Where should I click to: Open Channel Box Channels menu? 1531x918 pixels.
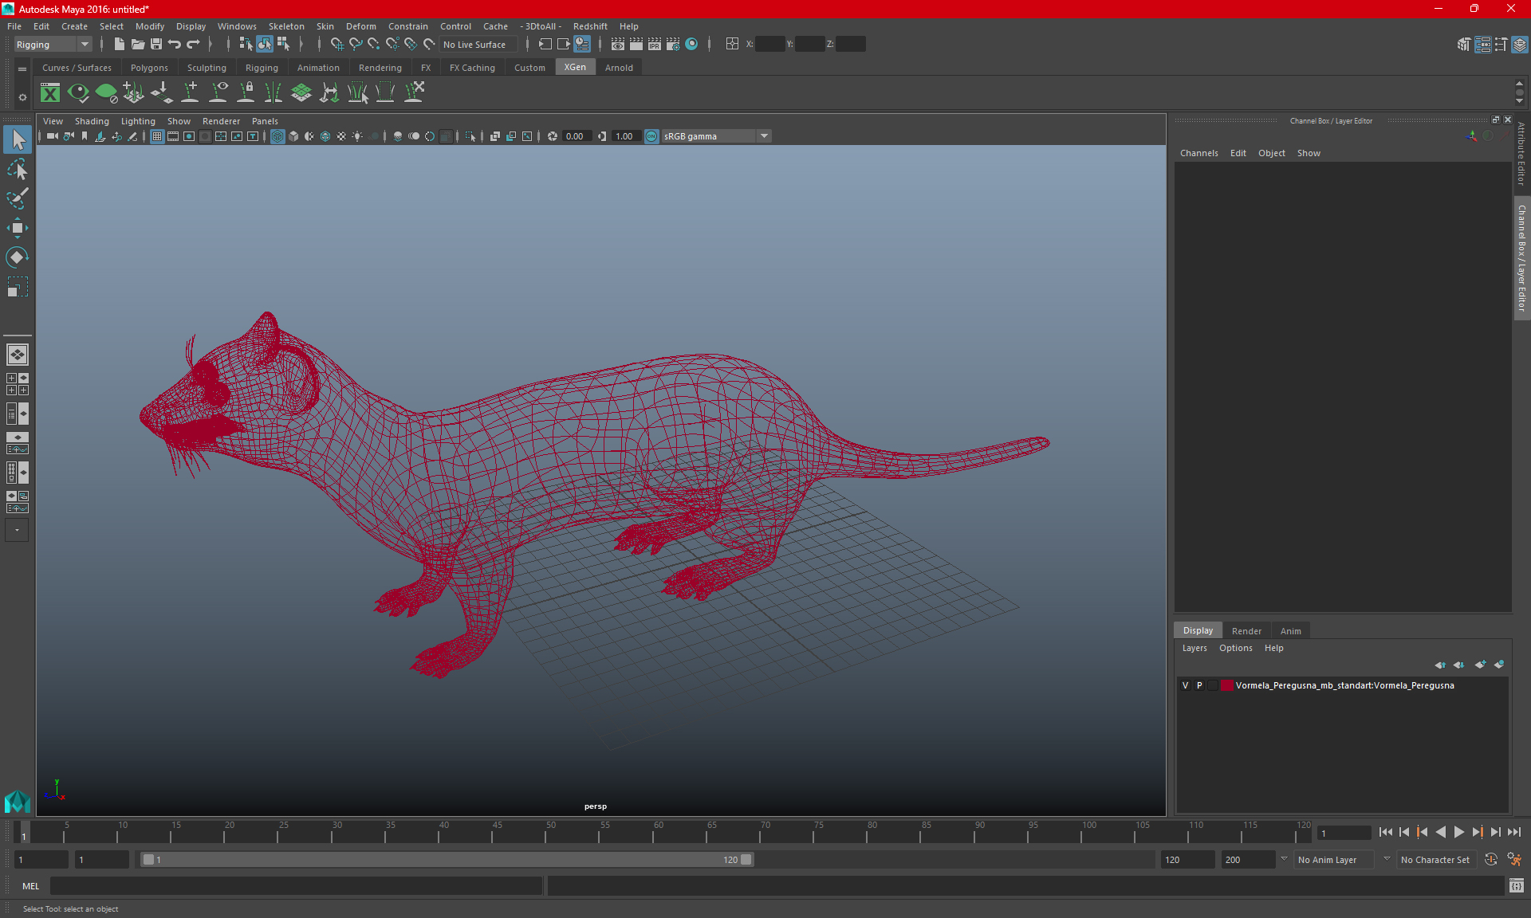(x=1198, y=153)
